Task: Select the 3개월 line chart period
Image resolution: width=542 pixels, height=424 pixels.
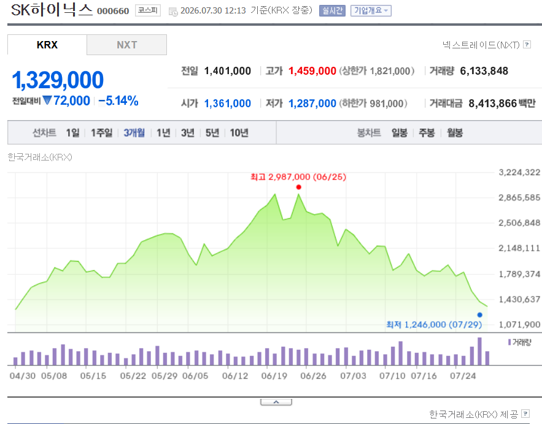Action: click(x=134, y=133)
